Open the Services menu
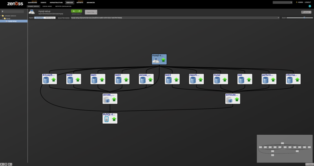Image resolution: width=314 pixels, height=166 pixels. tap(70, 3)
